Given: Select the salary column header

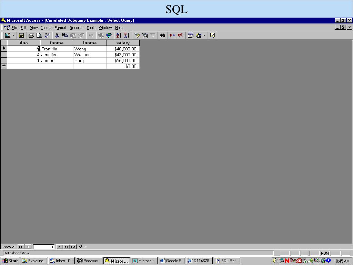Looking at the screenshot, I should [x=123, y=43].
